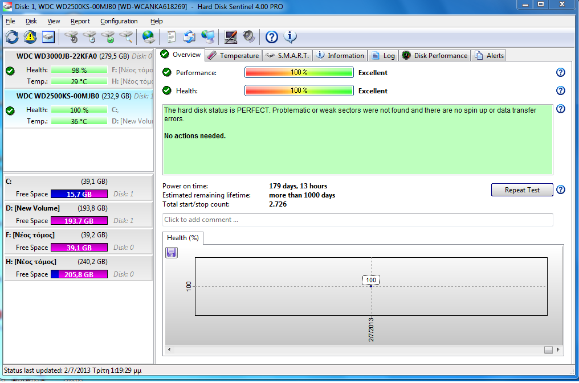This screenshot has width=579, height=383.
Task: Click the 100 data point label in graph
Action: 371,280
